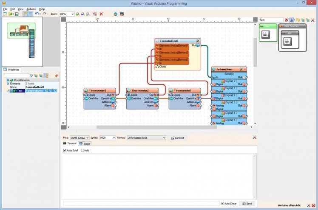Click the wrench settings icon in serial panel

254,137
